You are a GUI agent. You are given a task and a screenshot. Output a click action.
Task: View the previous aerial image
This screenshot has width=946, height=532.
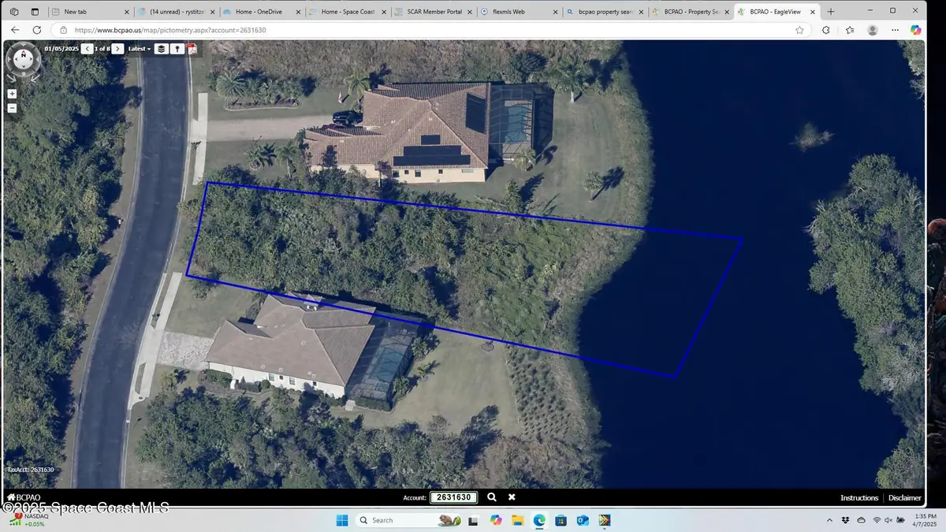click(88, 48)
